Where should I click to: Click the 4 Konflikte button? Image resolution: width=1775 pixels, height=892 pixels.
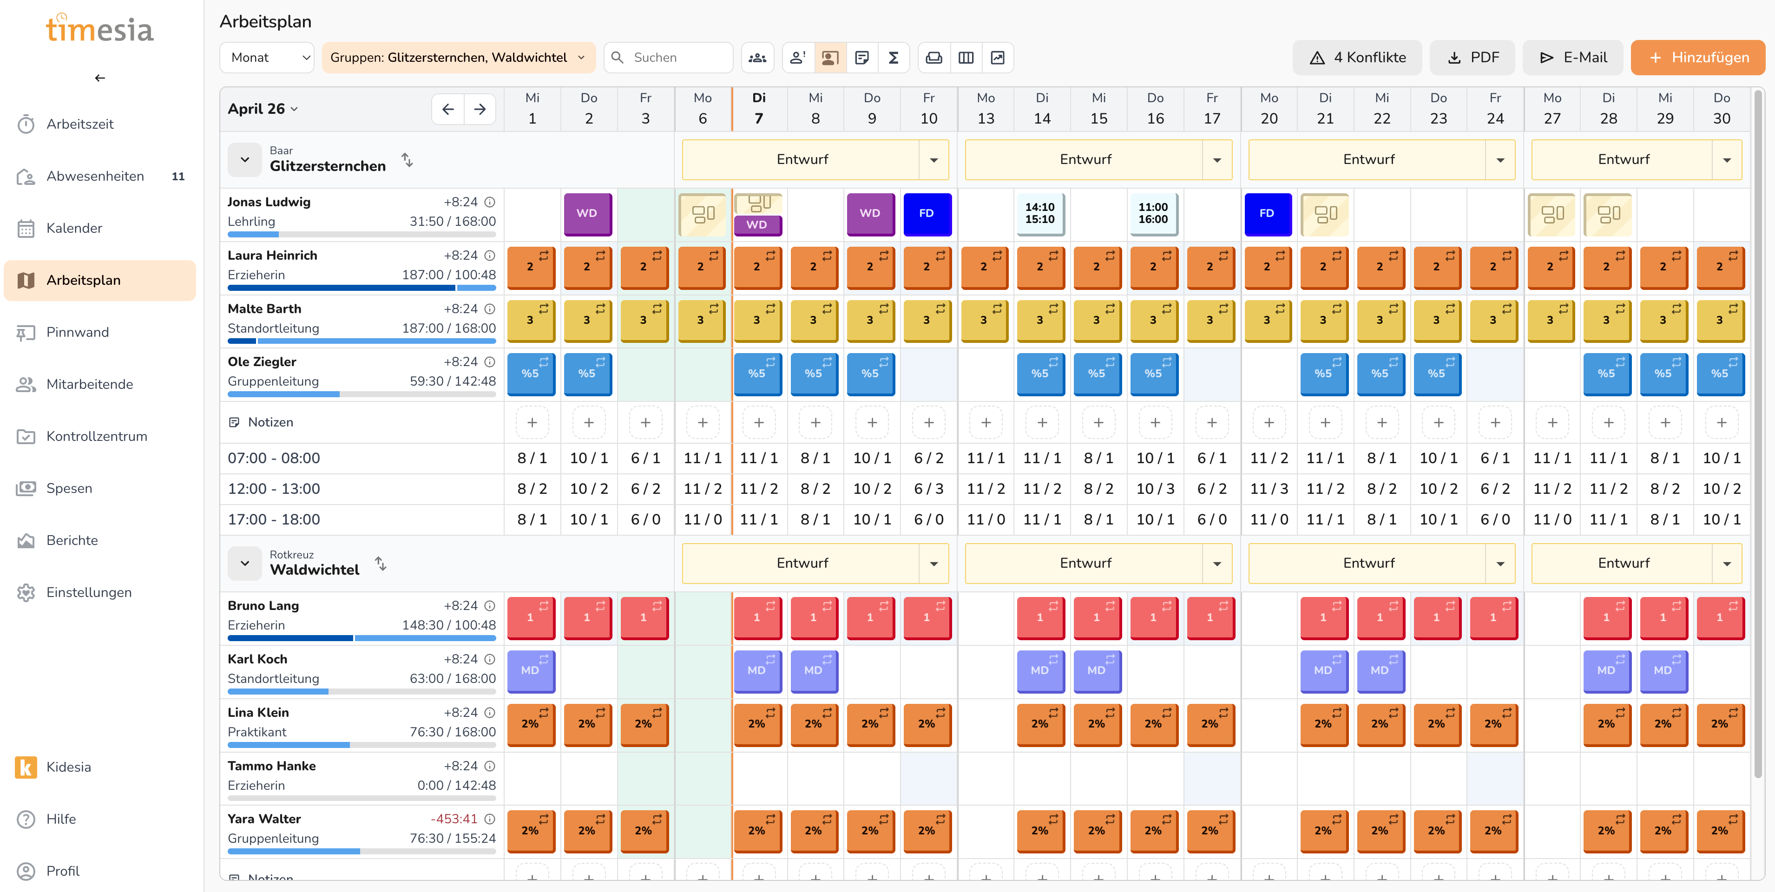tap(1357, 58)
